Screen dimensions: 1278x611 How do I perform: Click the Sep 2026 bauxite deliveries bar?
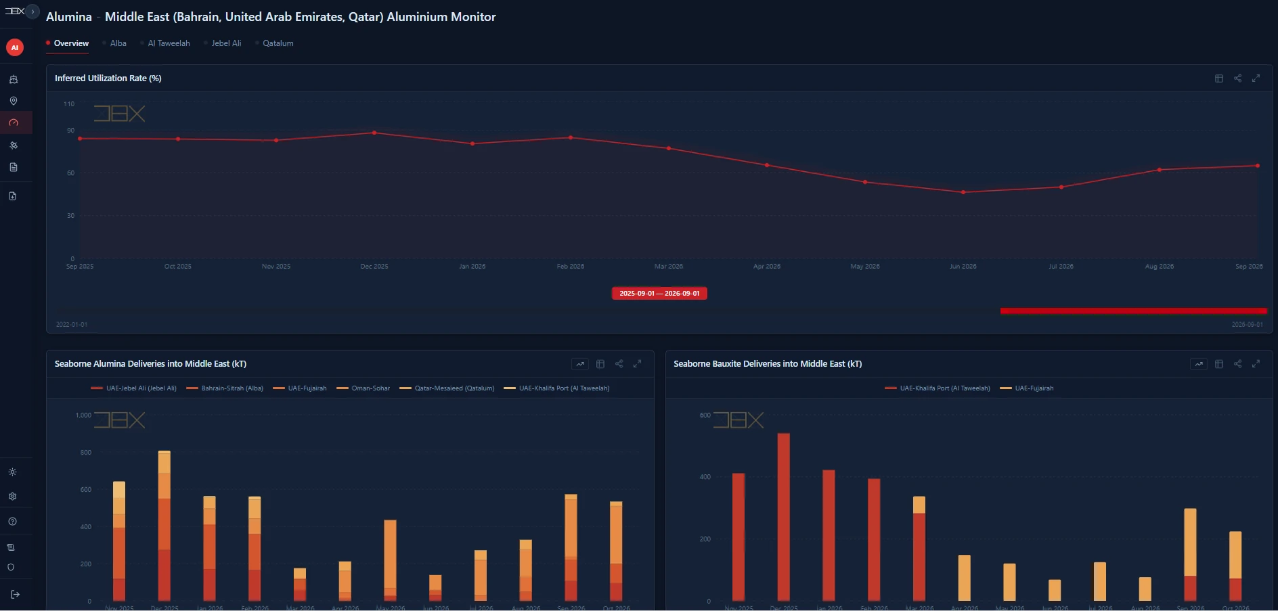click(1190, 555)
